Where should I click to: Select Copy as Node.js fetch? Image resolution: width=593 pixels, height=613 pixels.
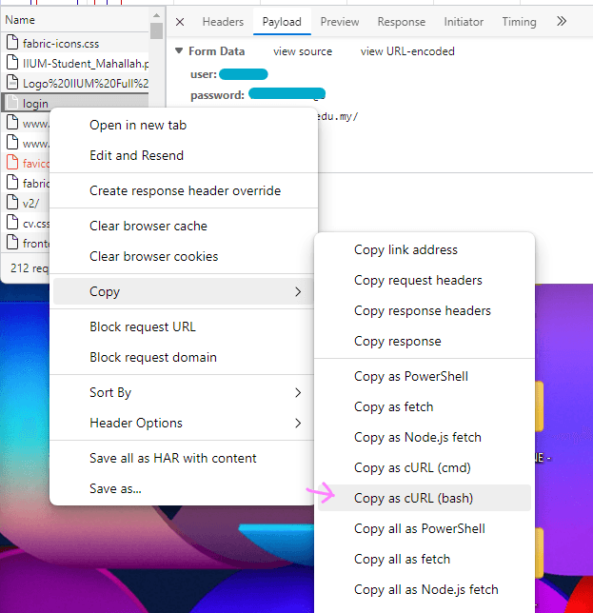point(425,438)
